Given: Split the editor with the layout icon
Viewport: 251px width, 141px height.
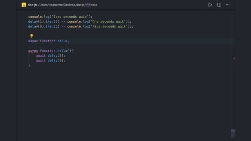Looking at the screenshot, I should 219,5.
